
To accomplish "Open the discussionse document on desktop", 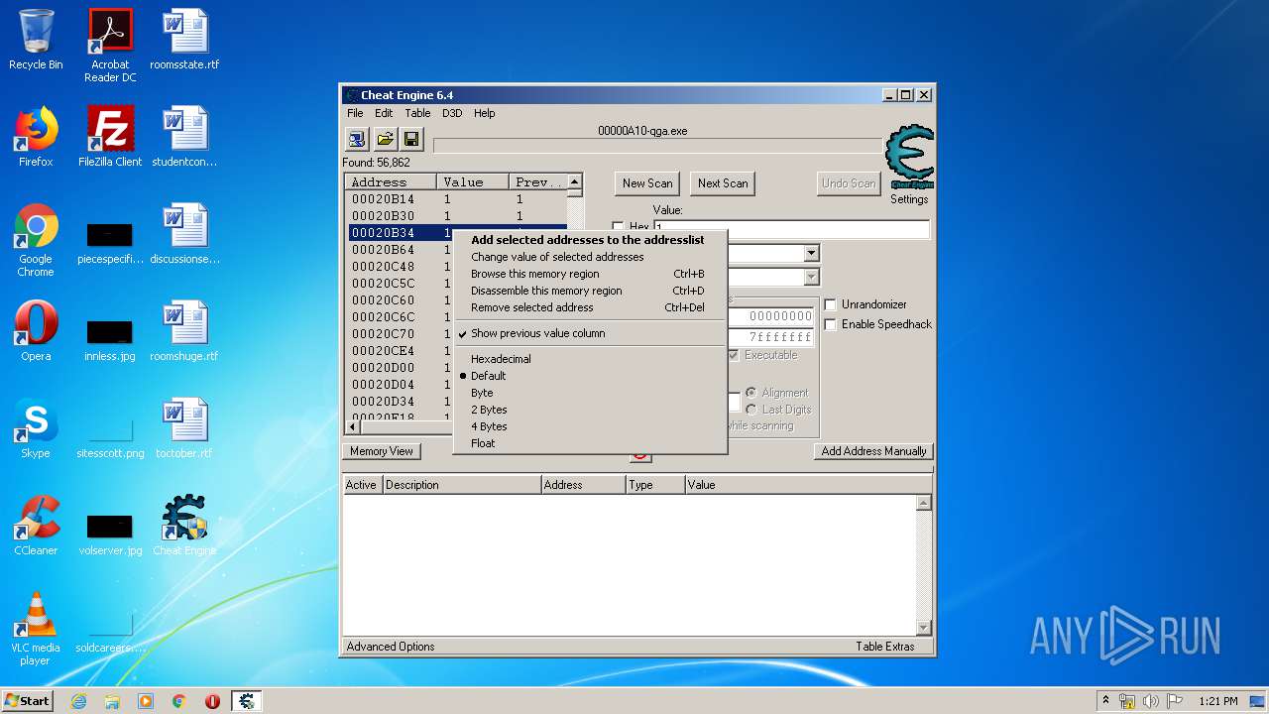I will click(x=184, y=234).
